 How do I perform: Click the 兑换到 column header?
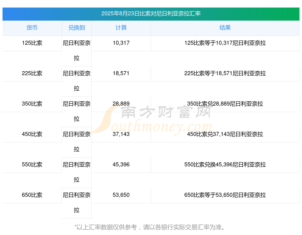(x=77, y=28)
